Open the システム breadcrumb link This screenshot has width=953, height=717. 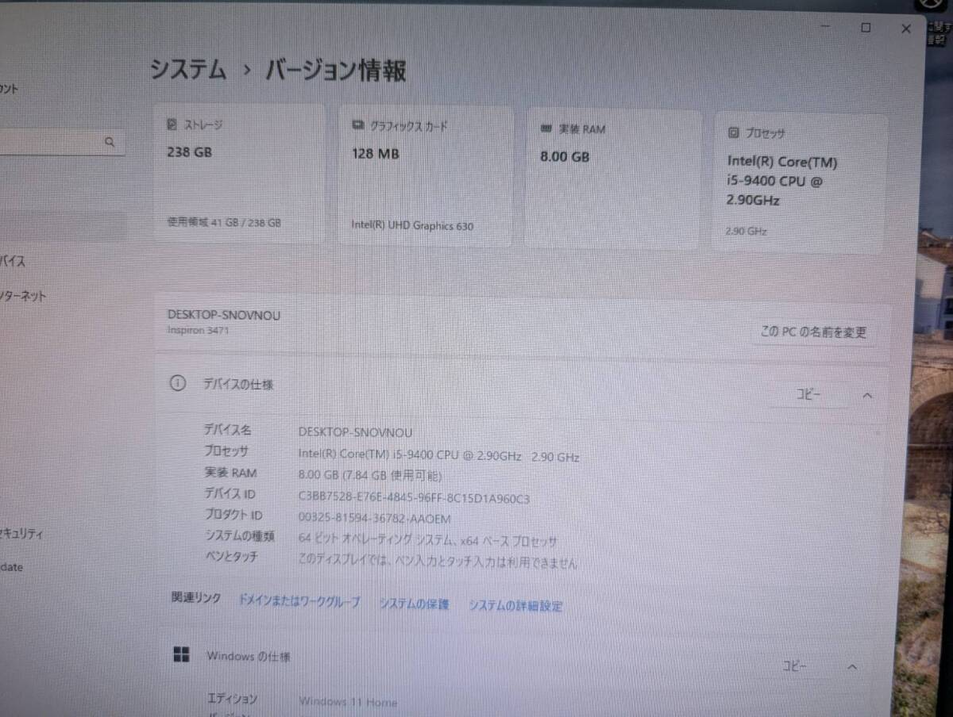(189, 70)
